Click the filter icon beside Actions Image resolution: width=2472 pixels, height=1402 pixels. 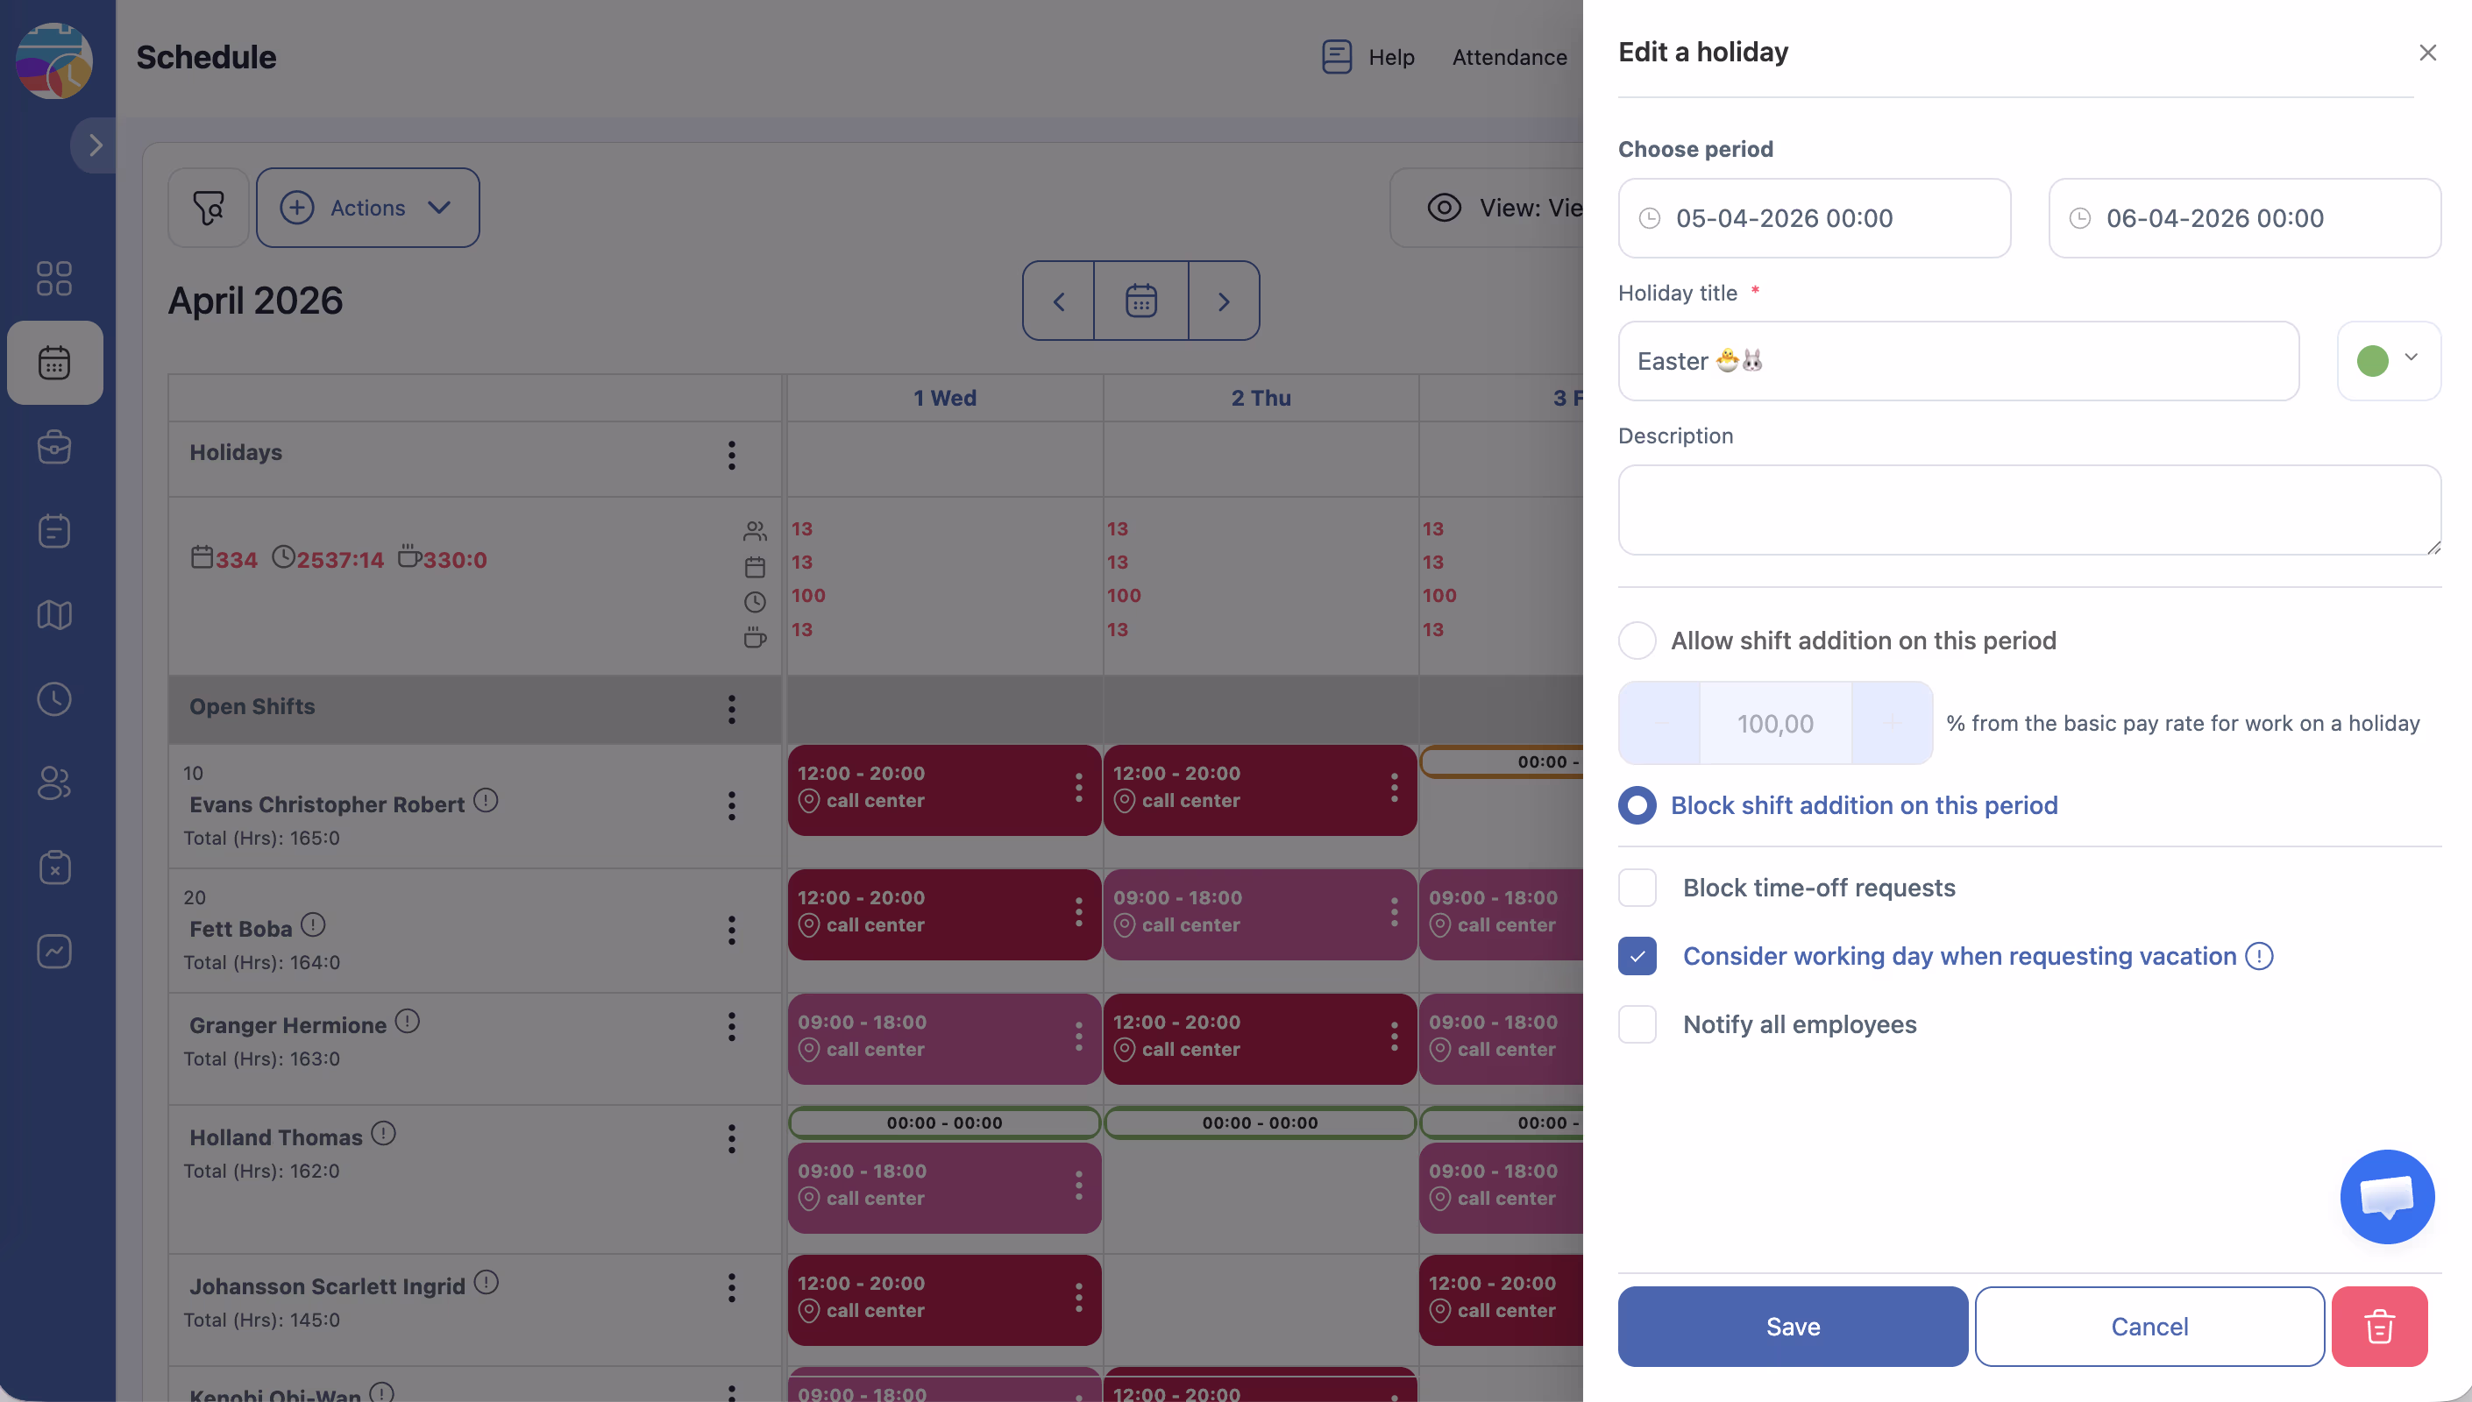pyautogui.click(x=209, y=208)
